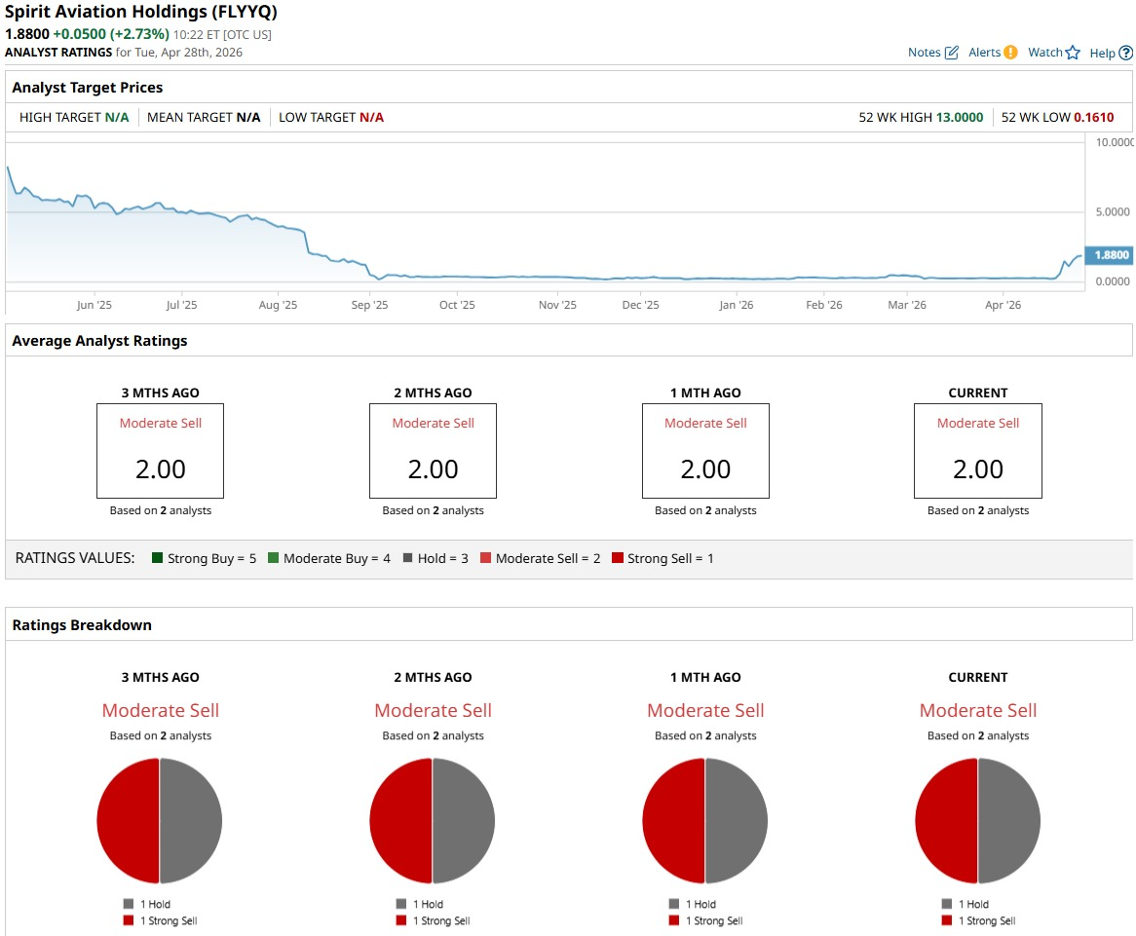This screenshot has height=936, width=1136.
Task: Click '1 Strong Sell' under 2 MTHS AGO pie
Action: click(x=434, y=920)
